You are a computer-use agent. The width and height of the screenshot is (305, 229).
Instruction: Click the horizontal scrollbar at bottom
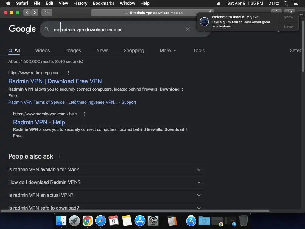(135, 211)
